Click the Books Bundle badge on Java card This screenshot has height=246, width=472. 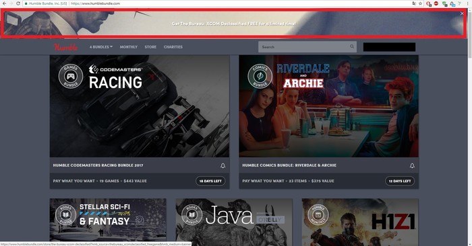191,215
